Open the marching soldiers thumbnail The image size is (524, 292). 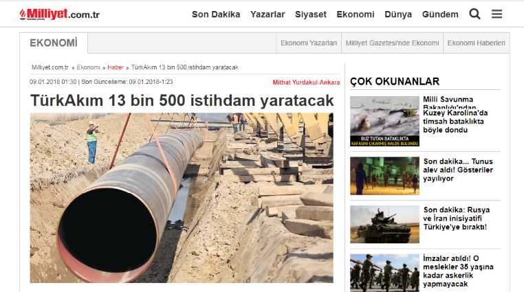click(x=384, y=273)
